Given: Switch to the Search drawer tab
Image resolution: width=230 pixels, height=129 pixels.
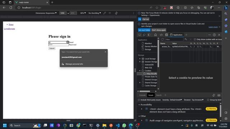Looking at the screenshot, I should (x=159, y=95).
